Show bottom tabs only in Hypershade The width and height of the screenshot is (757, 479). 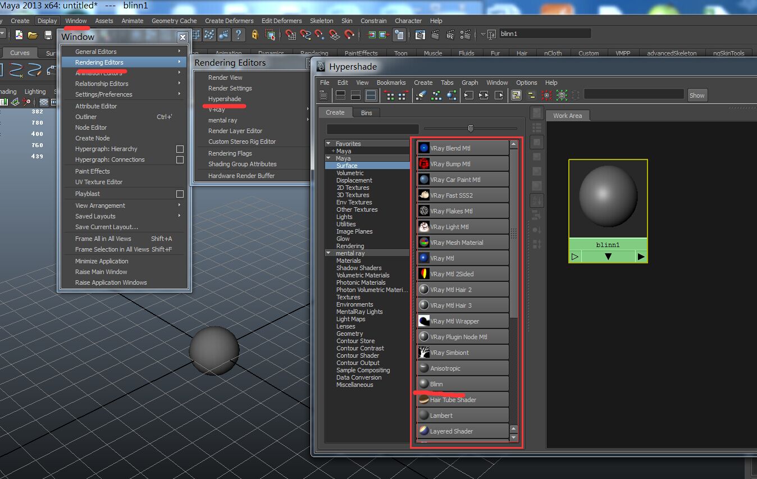355,95
